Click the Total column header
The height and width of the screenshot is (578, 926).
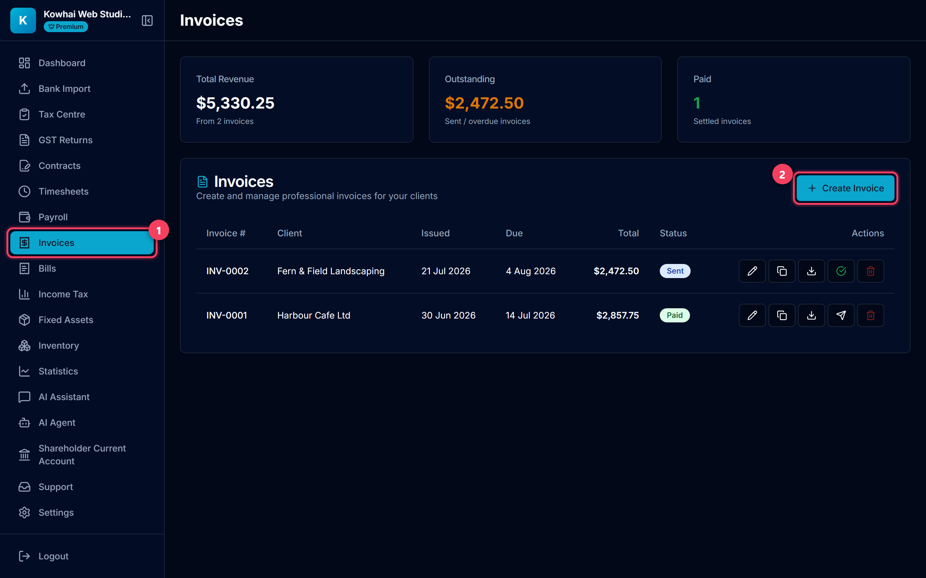click(x=628, y=233)
